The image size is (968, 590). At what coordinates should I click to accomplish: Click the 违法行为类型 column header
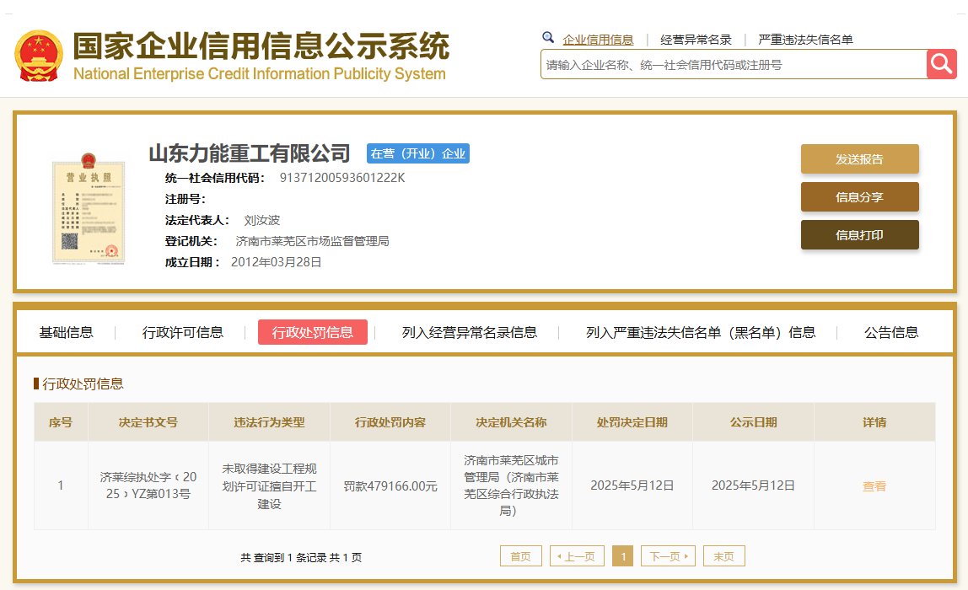pos(269,422)
